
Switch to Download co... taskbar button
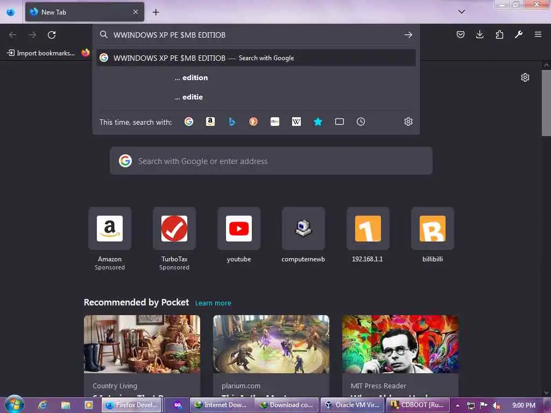pyautogui.click(x=287, y=405)
